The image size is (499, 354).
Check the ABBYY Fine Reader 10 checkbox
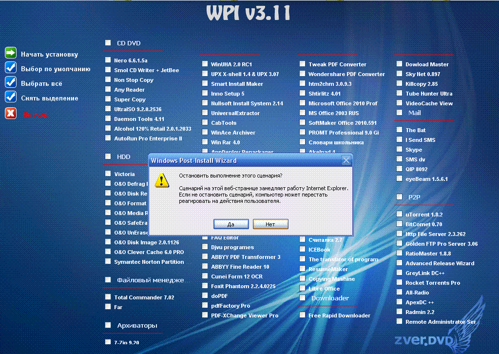click(205, 266)
